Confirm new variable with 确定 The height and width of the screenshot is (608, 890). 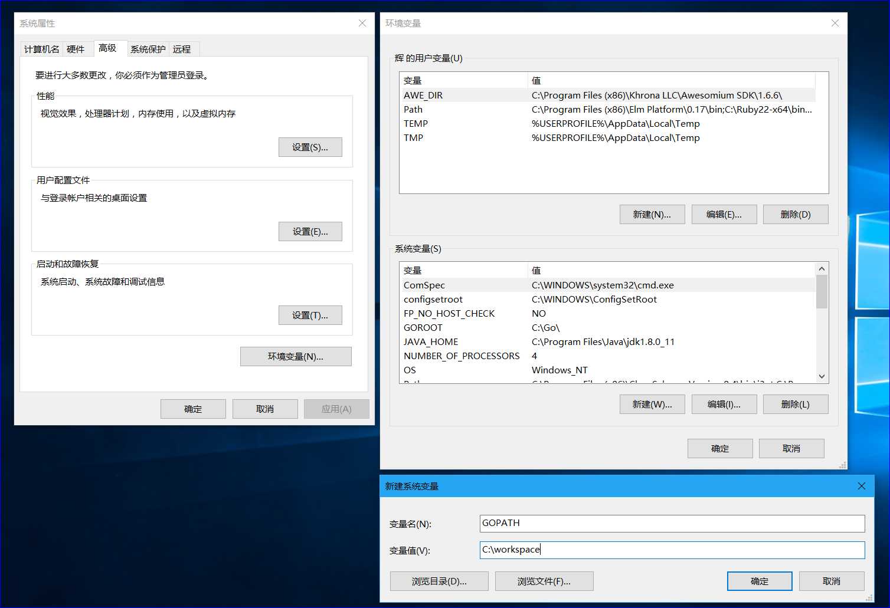pyautogui.click(x=760, y=581)
